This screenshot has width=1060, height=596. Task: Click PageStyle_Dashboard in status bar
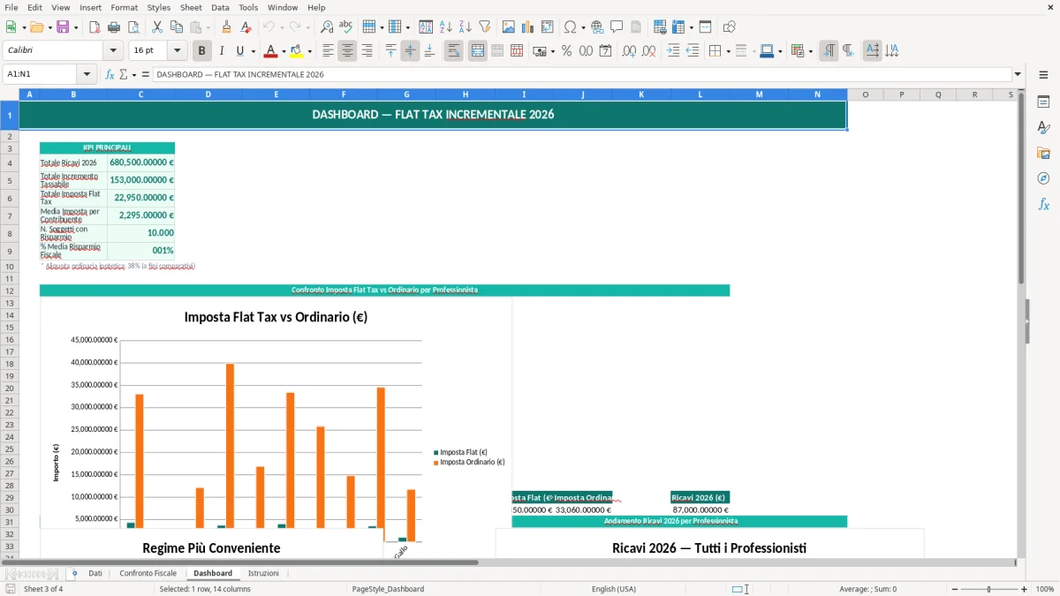coord(388,589)
